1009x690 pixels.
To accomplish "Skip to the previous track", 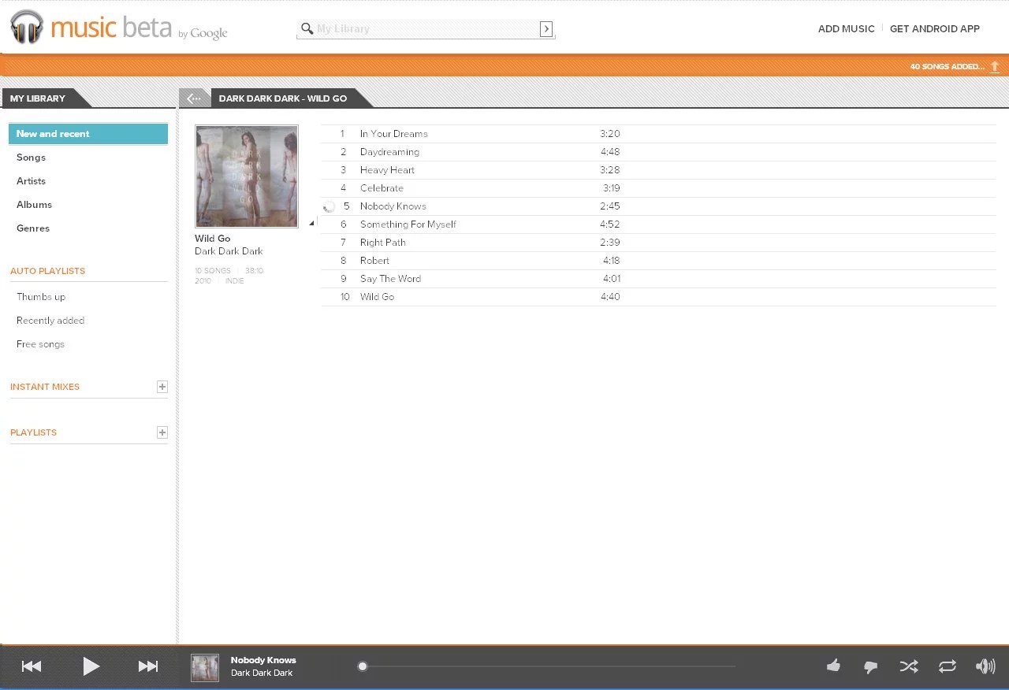I will [32, 666].
